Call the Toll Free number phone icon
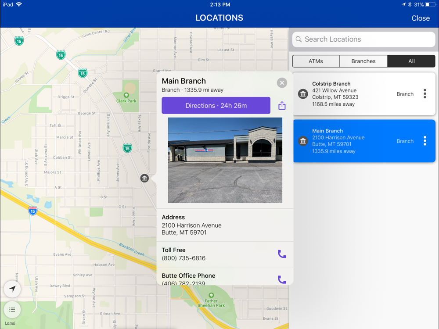Viewport: 439px width, 329px height. pos(282,254)
